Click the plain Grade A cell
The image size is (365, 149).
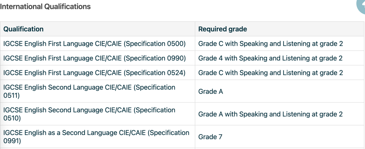point(280,91)
